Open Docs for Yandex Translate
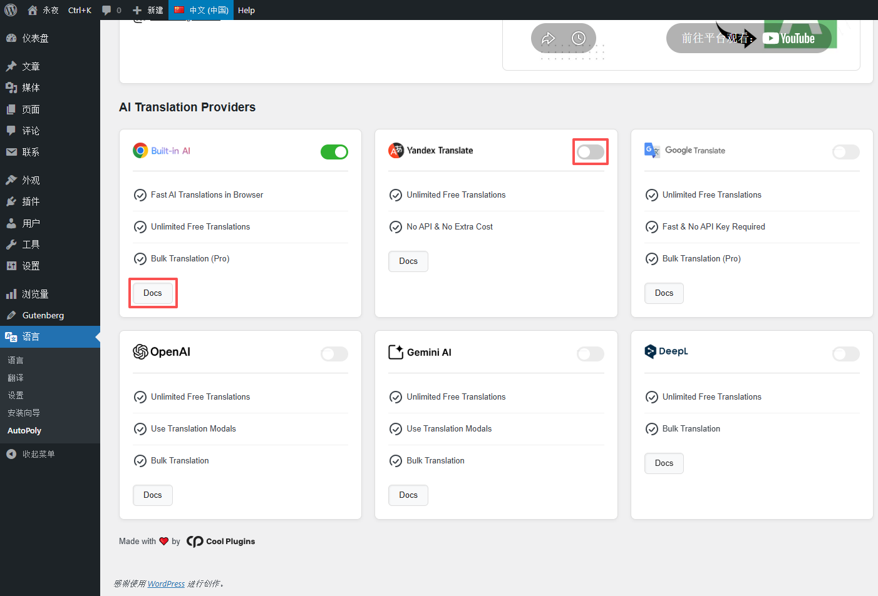This screenshot has height=596, width=878. pos(408,261)
